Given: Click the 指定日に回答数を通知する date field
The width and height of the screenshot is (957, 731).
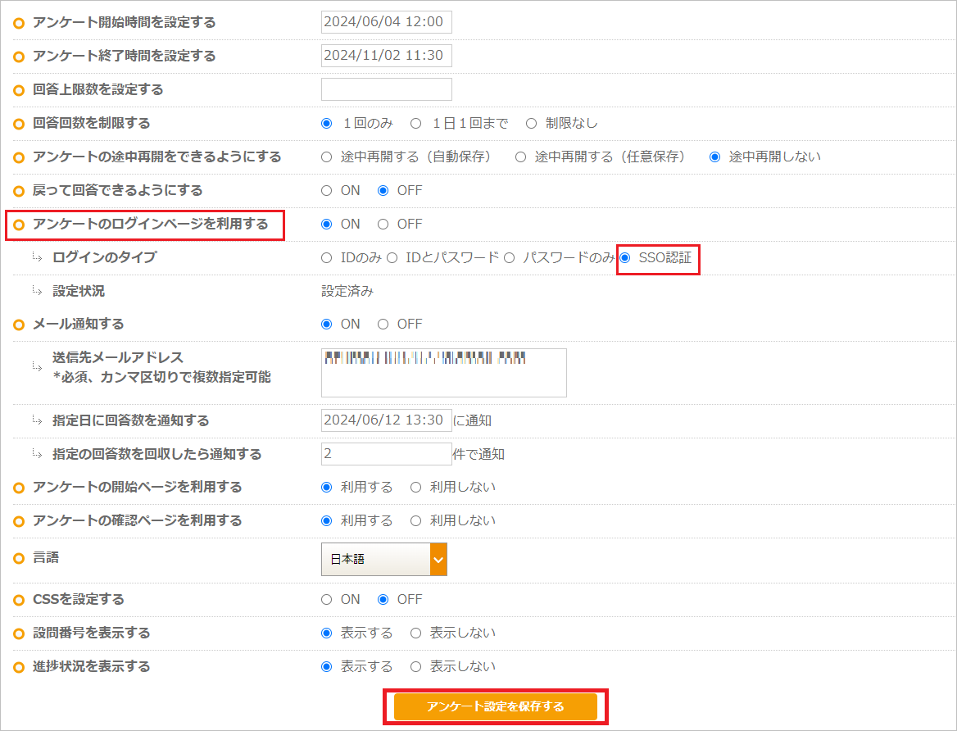Looking at the screenshot, I should click(387, 420).
